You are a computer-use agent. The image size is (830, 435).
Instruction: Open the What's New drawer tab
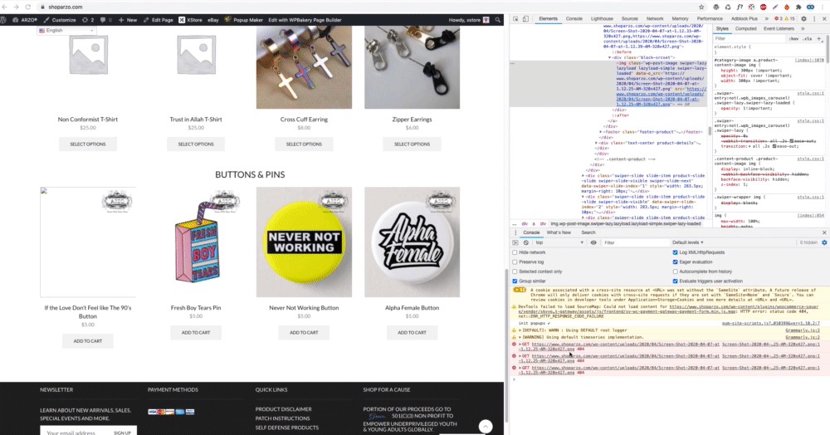click(x=559, y=232)
